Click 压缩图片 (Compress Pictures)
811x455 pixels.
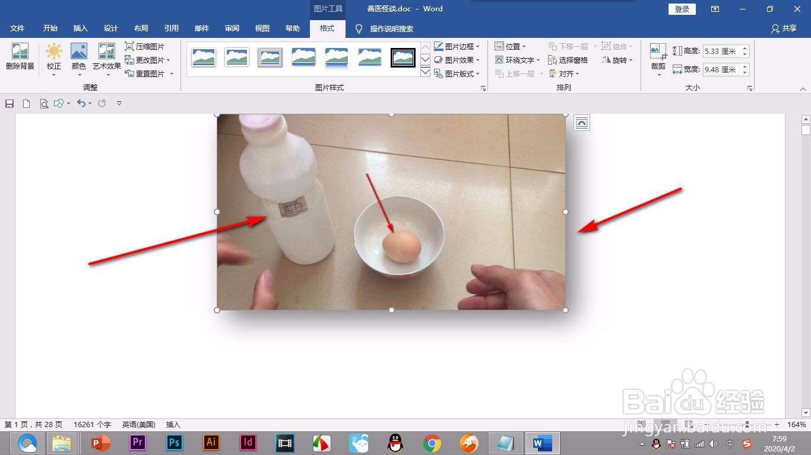(145, 46)
